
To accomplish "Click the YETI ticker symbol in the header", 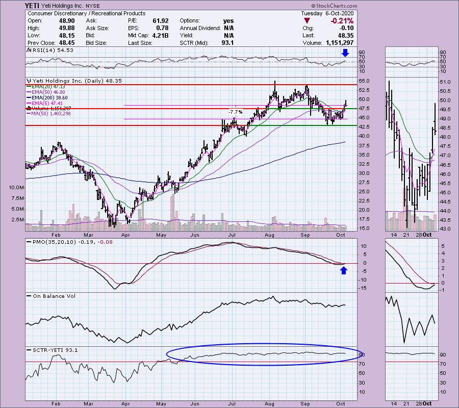I will click(x=32, y=6).
